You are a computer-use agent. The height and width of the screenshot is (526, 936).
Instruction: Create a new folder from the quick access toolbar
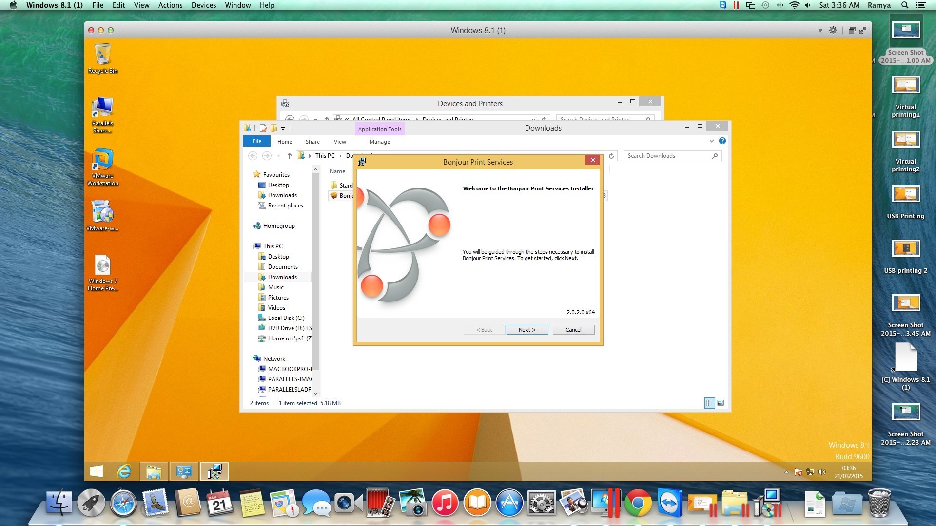coord(273,128)
